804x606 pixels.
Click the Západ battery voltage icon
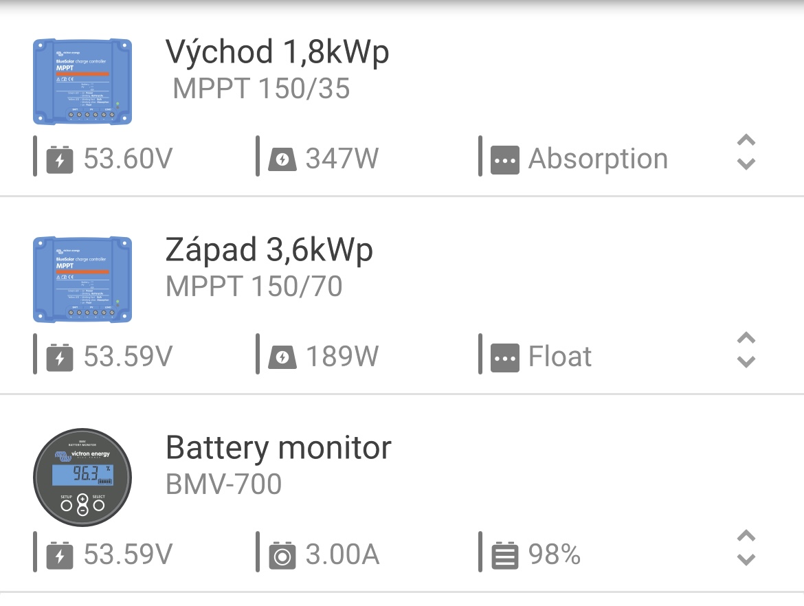click(x=60, y=357)
